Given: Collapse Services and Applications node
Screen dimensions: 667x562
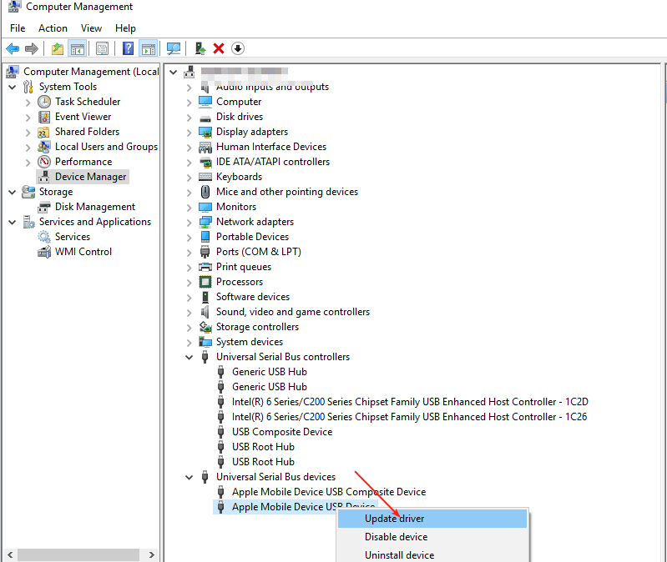Looking at the screenshot, I should 13,222.
